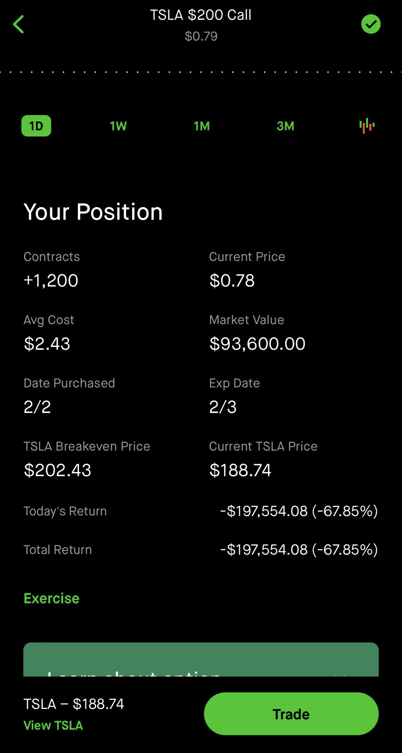Switch to candlestick chart view icon
The image size is (402, 753).
(367, 126)
